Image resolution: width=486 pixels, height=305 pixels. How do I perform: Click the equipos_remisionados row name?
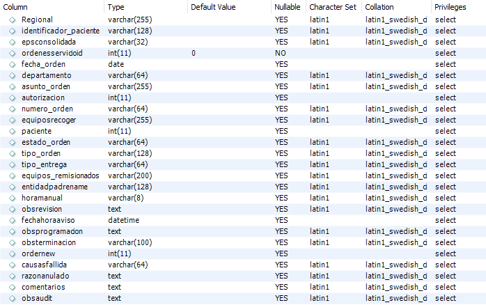pyautogui.click(x=61, y=175)
